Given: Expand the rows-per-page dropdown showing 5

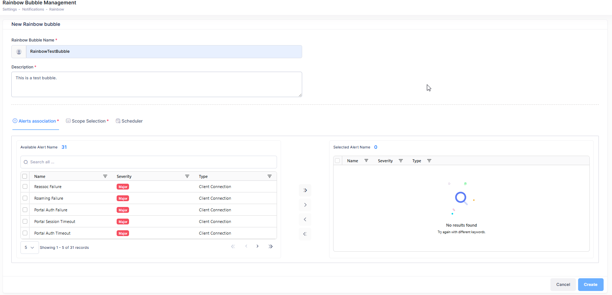Looking at the screenshot, I should 29,248.
